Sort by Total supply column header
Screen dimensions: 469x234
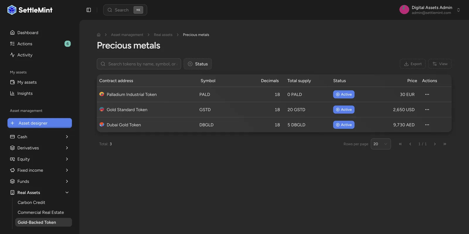pyautogui.click(x=299, y=81)
